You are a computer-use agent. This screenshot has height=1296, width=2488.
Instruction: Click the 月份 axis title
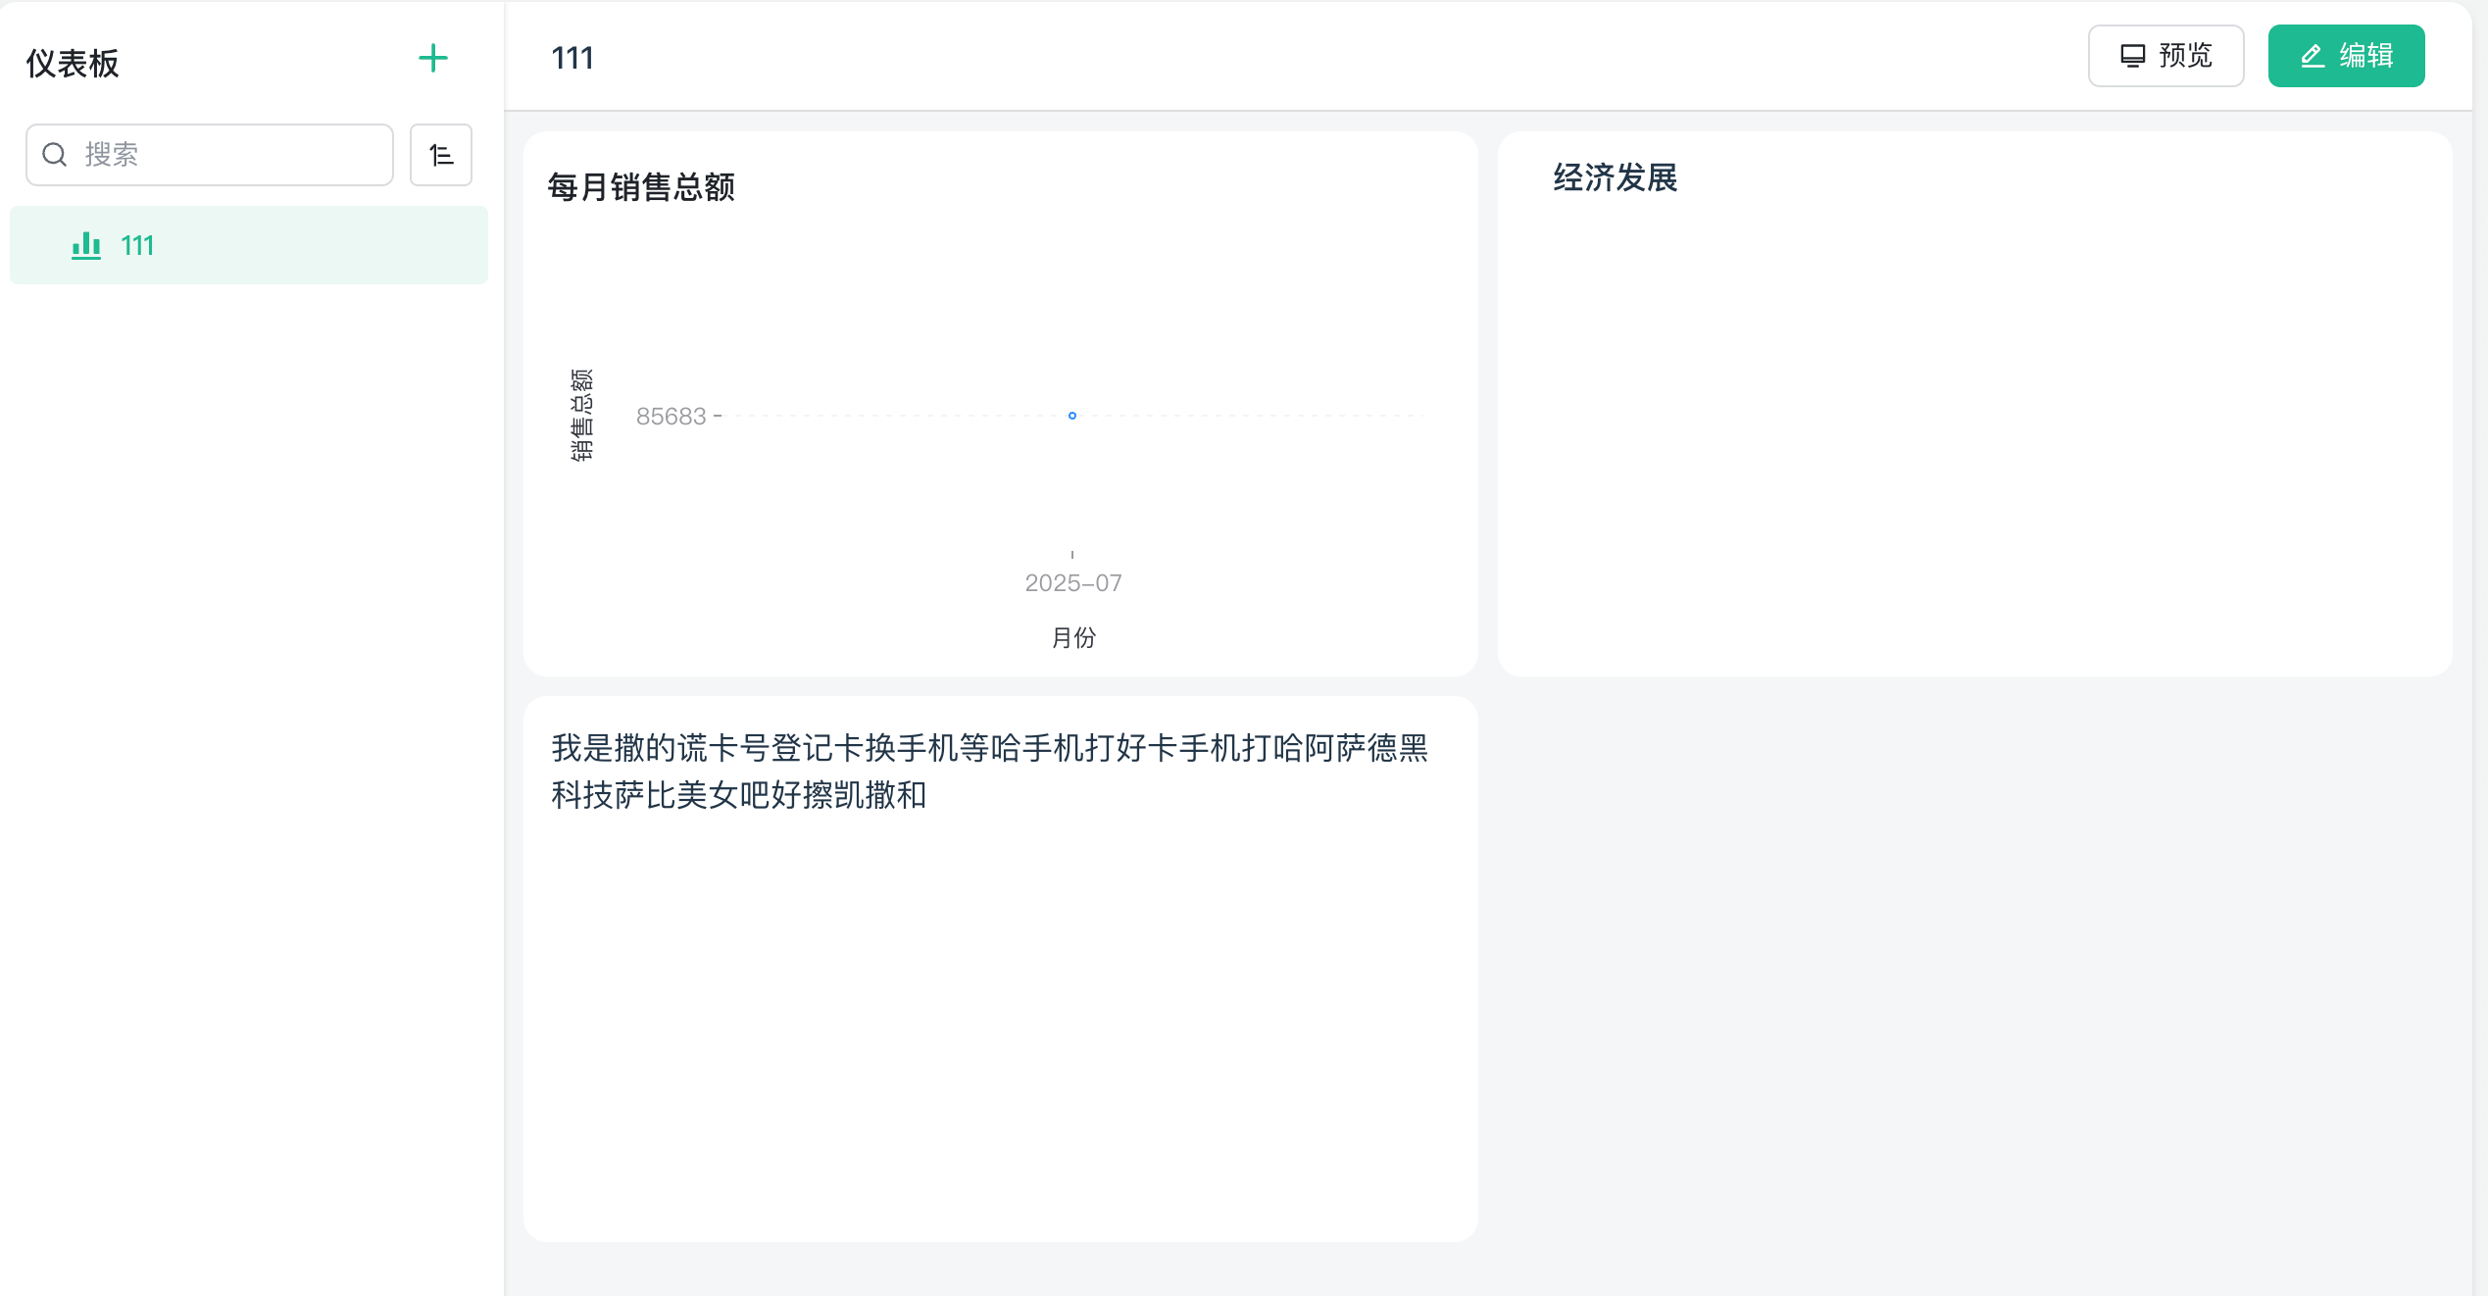(x=1072, y=638)
